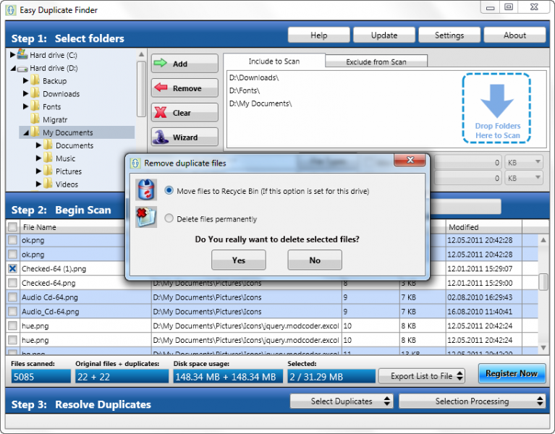Image resolution: width=555 pixels, height=434 pixels.
Task: Select Delete files permanently option
Action: pos(169,218)
